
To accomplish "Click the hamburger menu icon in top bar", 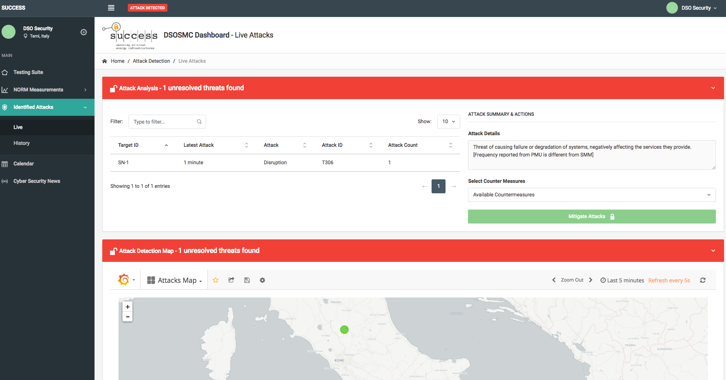I will coord(111,8).
